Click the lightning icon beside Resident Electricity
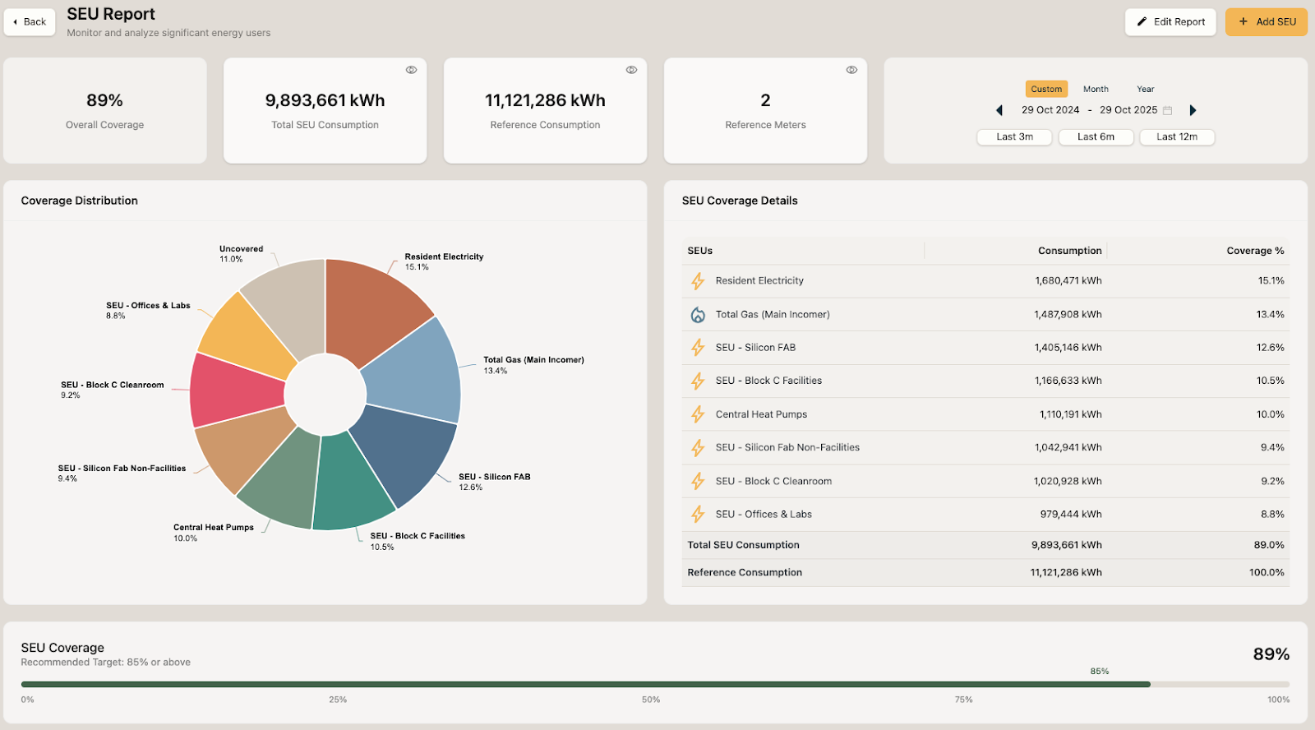The image size is (1315, 730). [698, 281]
